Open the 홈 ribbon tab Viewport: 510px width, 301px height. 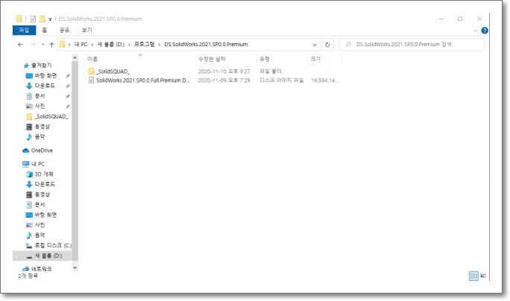coord(45,31)
